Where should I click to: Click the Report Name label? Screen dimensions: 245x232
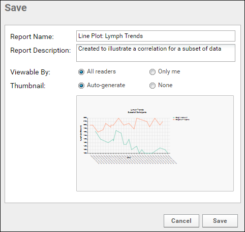click(32, 36)
